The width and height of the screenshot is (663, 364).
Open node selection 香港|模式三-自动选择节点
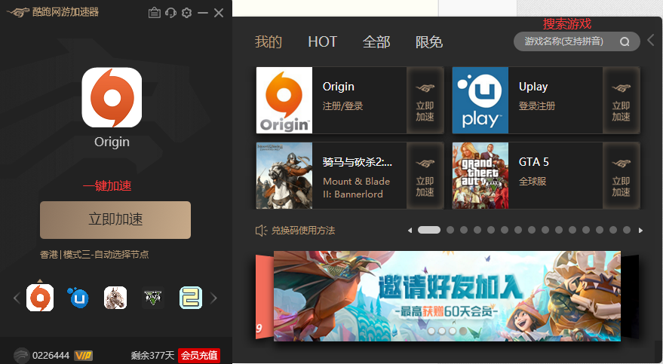coord(94,254)
